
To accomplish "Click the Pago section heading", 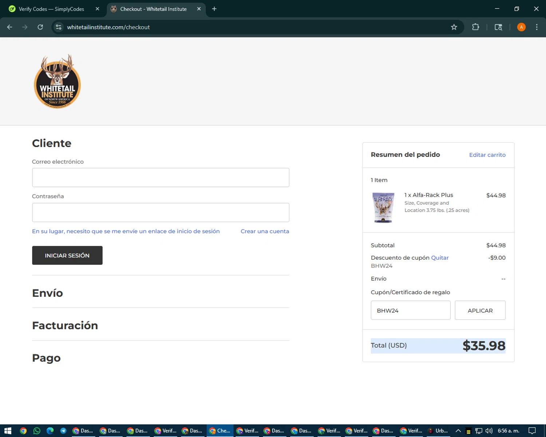I will click(x=46, y=358).
